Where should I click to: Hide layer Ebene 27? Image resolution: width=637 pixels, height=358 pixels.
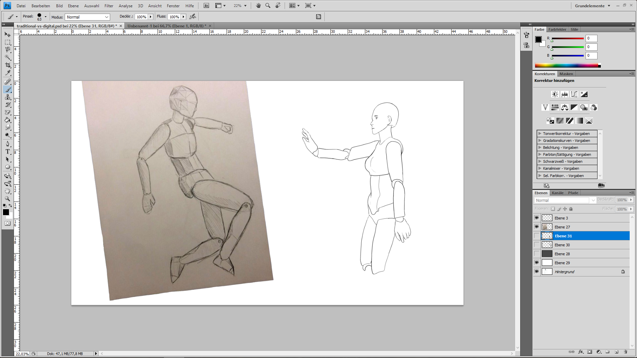pyautogui.click(x=536, y=227)
